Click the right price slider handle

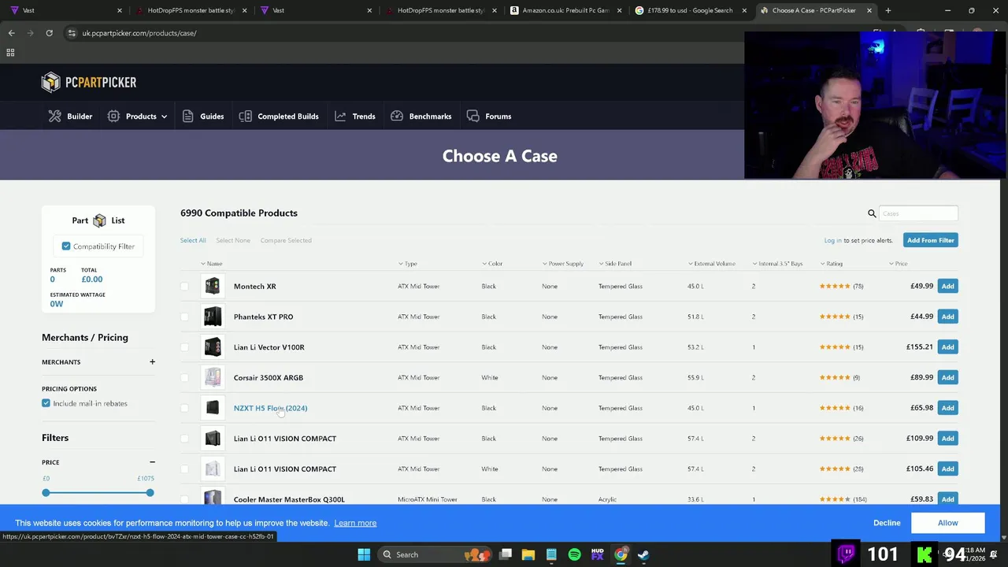(150, 493)
